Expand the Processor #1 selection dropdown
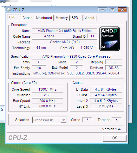137x153 pixels. click(63, 120)
